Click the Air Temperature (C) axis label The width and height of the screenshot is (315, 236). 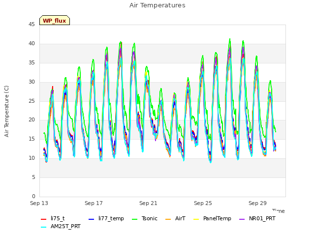pos(6,112)
